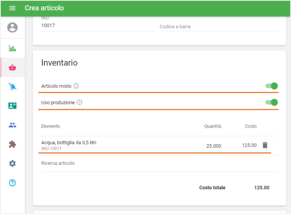
Task: Edit the quantity field showing 25.000
Action: 208,146
